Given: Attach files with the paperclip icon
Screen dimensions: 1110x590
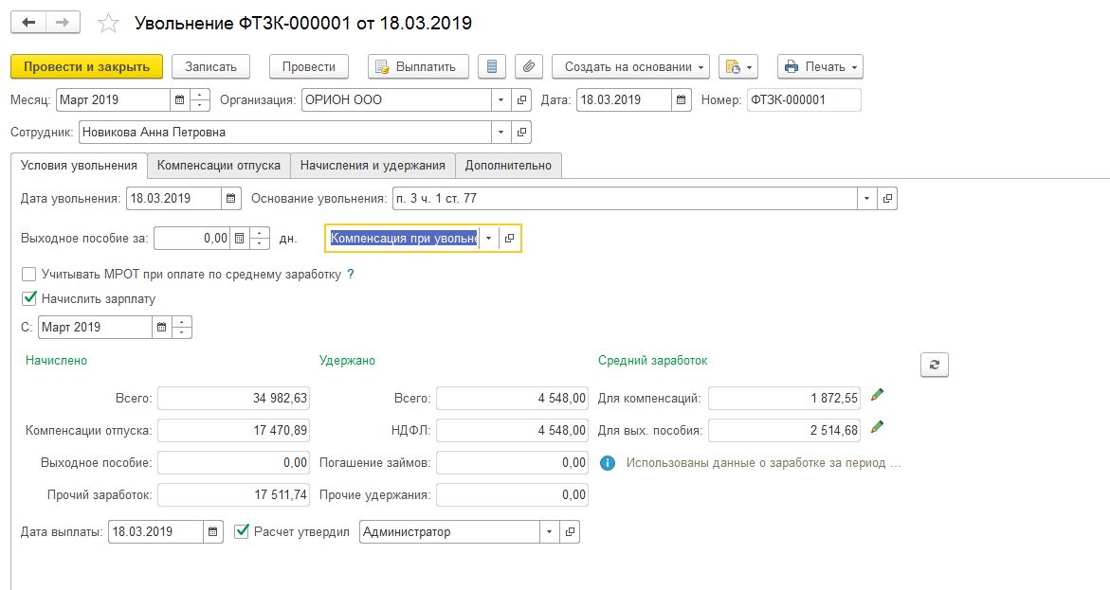Looking at the screenshot, I should [529, 66].
